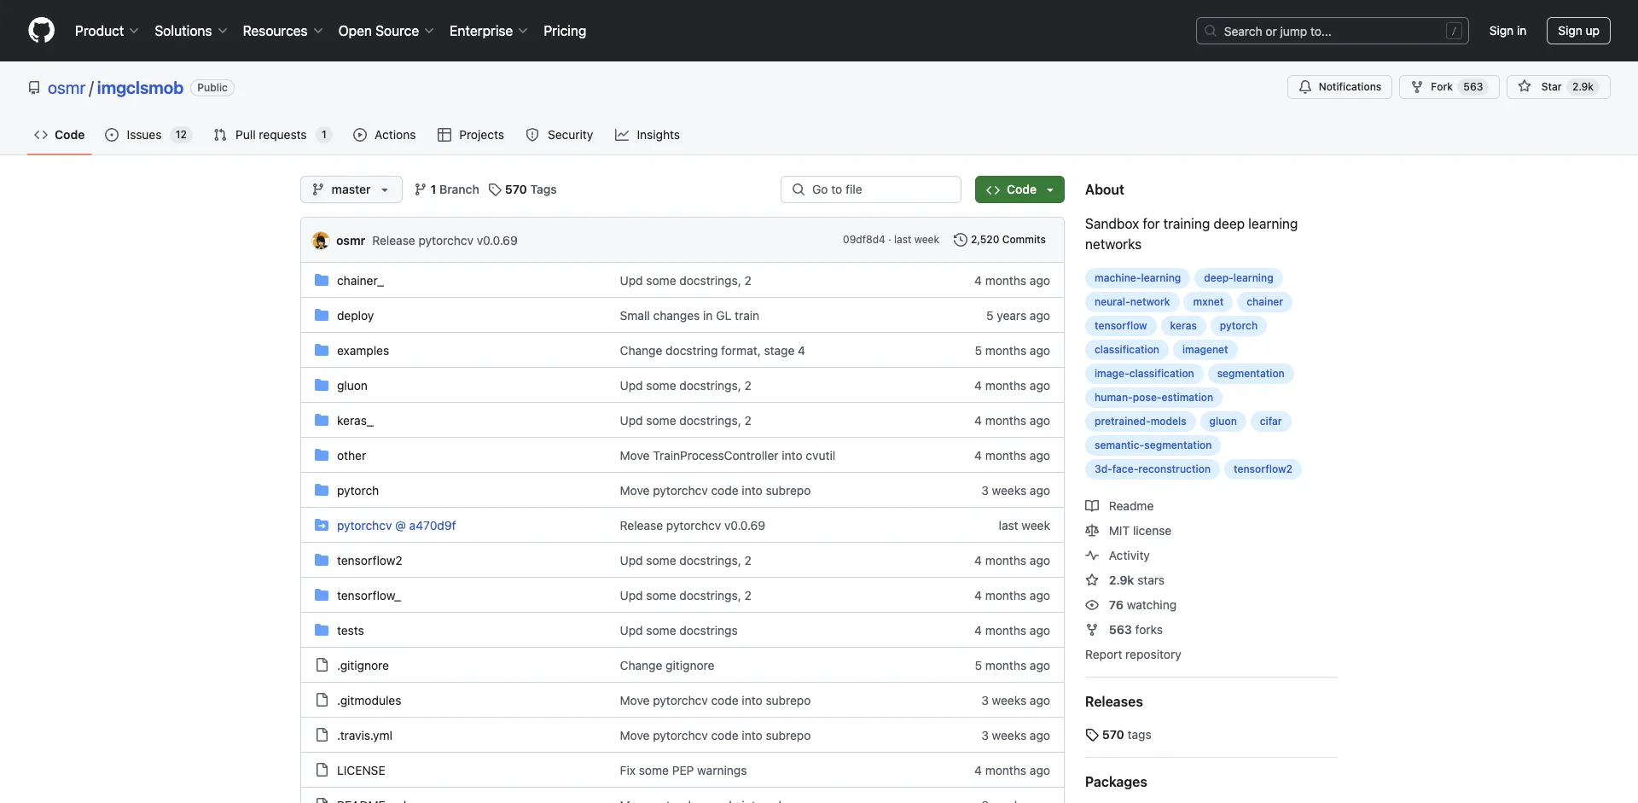This screenshot has width=1638, height=803.
Task: Click the tests folder icon
Action: [x=322, y=630]
